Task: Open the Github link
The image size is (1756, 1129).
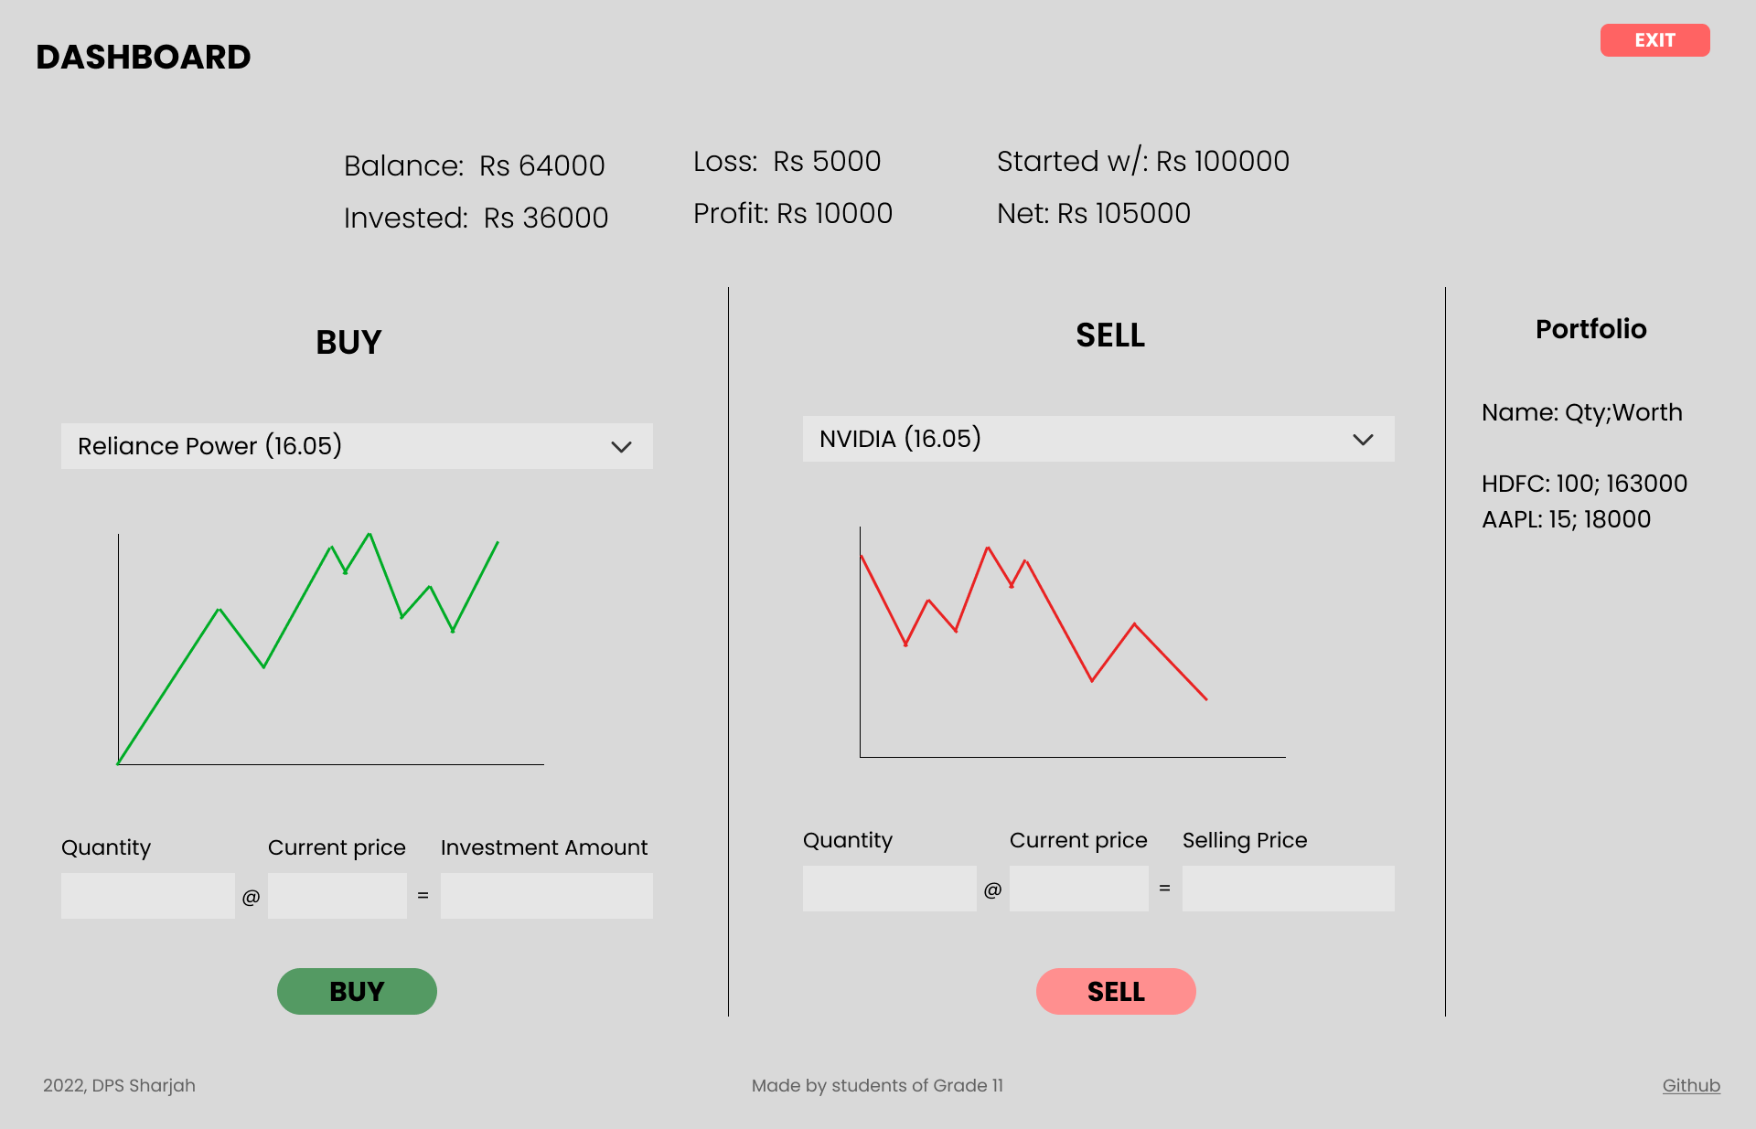Action: [x=1690, y=1085]
